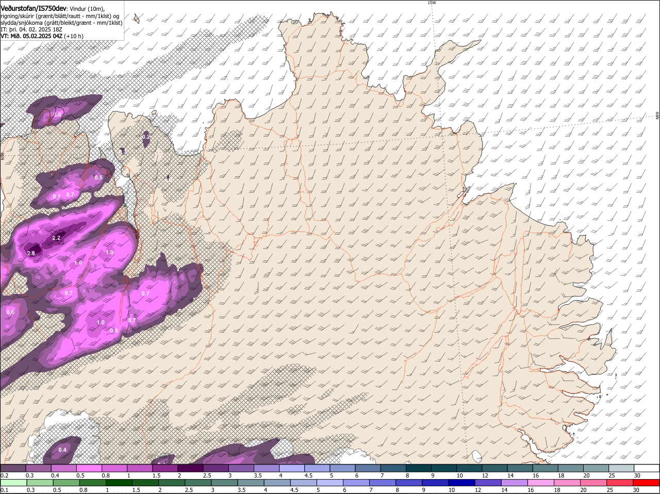Select the upper scale swatch labelled 0.4
Image resolution: width=660 pixels, height=494 pixels.
(x=63, y=468)
